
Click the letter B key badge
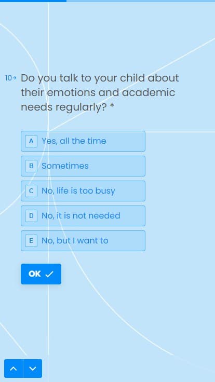coord(31,166)
